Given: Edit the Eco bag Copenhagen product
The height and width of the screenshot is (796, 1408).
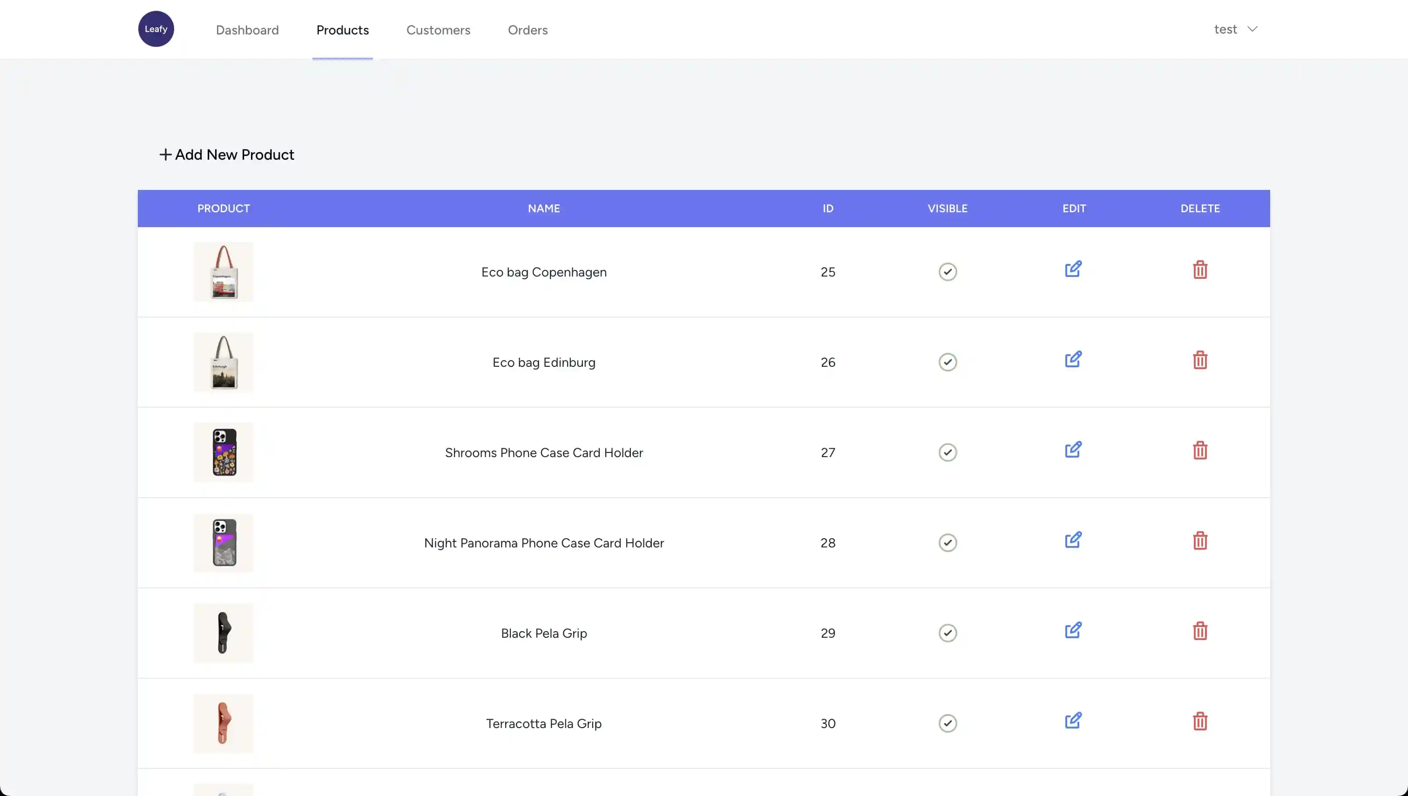Looking at the screenshot, I should point(1073,269).
